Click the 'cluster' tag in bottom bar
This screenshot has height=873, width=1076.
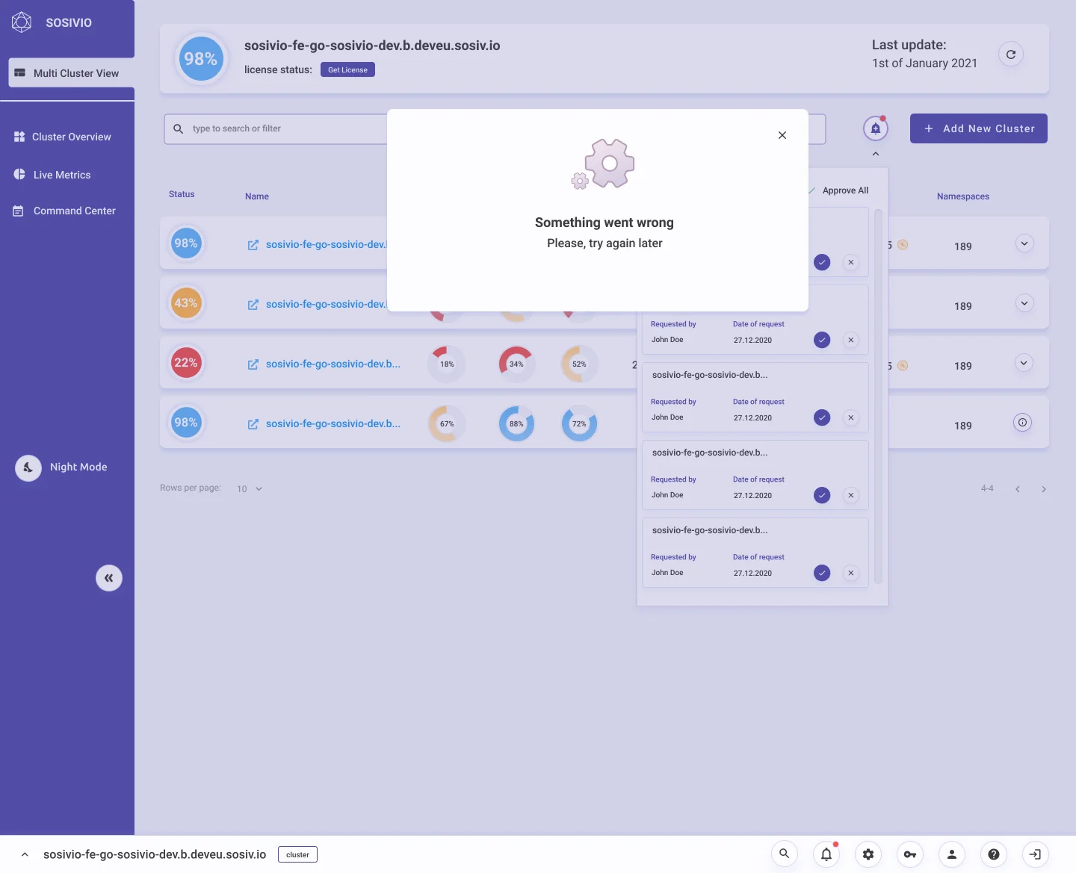[x=297, y=854]
